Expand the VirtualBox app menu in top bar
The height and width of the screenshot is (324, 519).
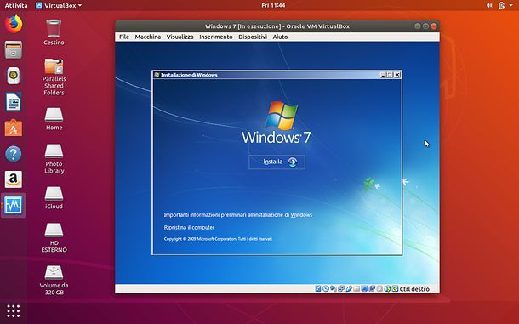(59, 5)
